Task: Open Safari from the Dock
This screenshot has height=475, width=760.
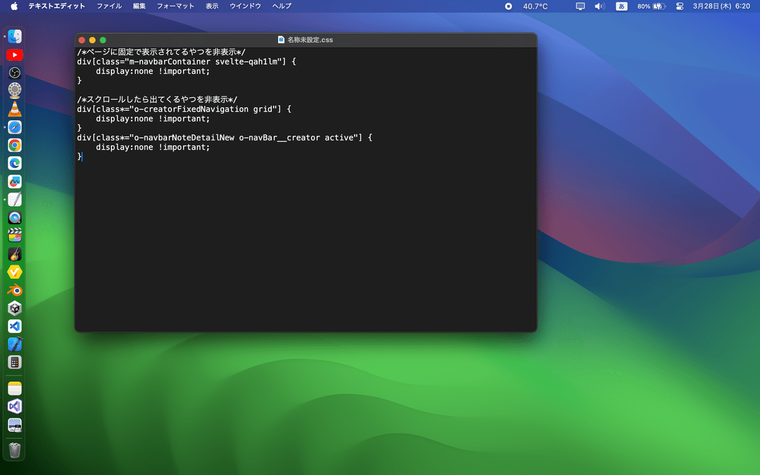Action: coord(15,127)
